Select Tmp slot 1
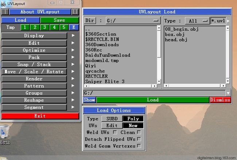 tap(25, 27)
